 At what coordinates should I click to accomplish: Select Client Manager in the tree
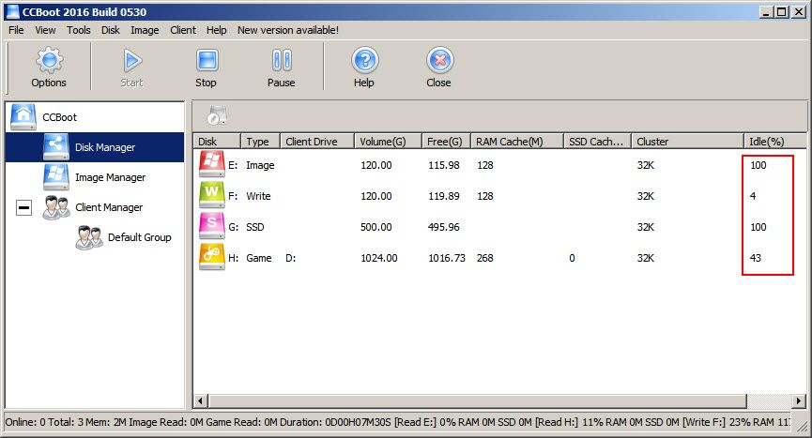coord(109,207)
